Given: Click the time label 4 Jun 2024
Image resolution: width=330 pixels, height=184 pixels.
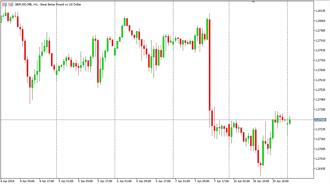Looking at the screenshot, I should [7, 181].
